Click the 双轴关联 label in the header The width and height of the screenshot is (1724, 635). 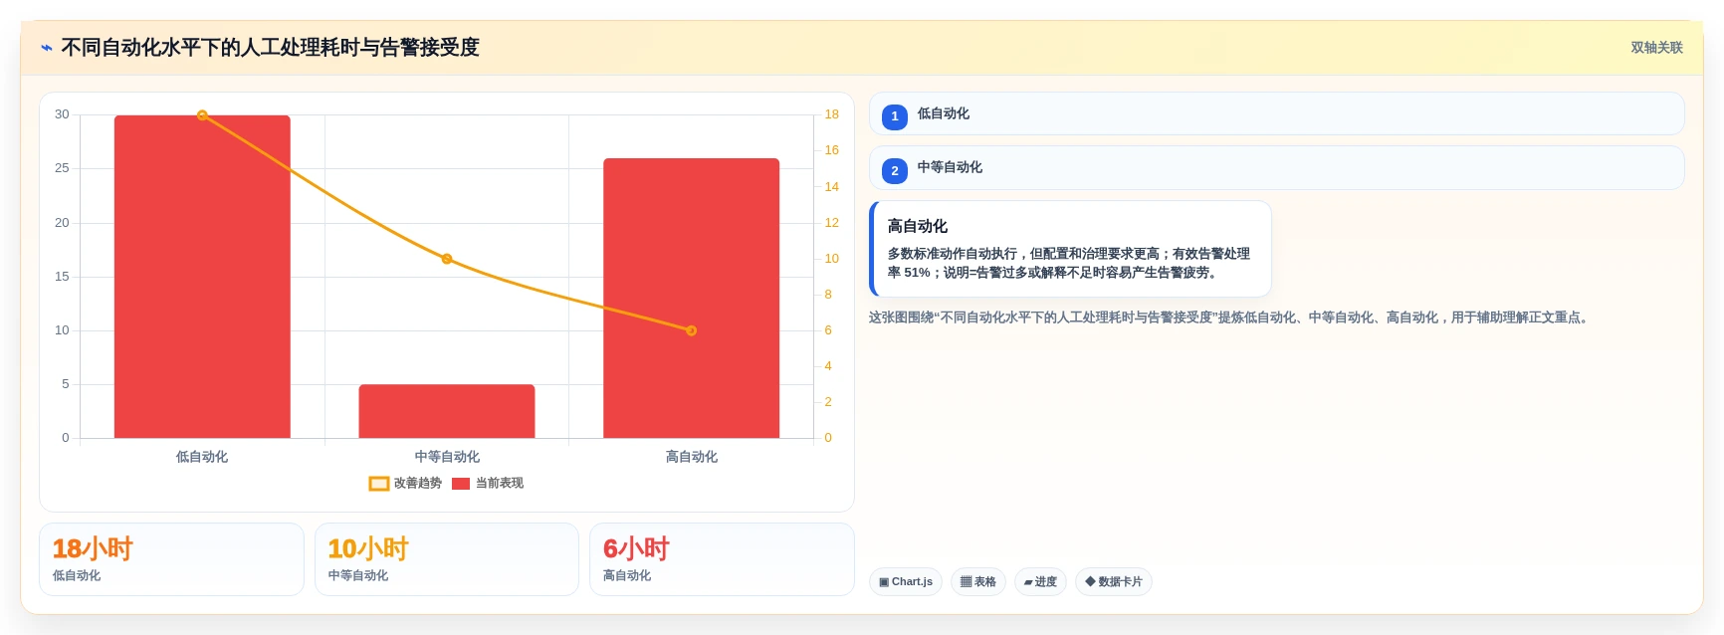point(1656,48)
